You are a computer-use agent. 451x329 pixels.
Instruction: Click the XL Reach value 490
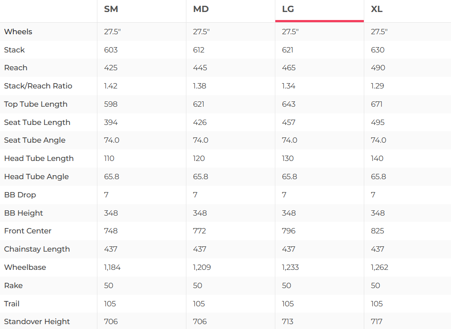click(378, 68)
